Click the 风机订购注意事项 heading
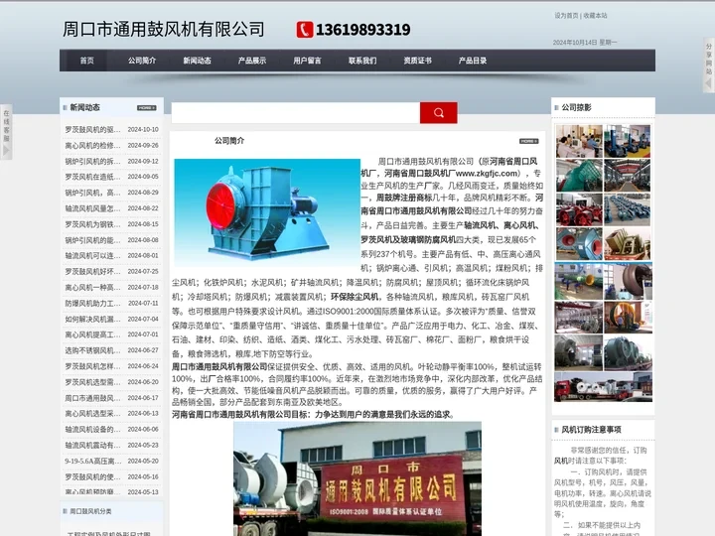This screenshot has width=715, height=536. [x=591, y=430]
